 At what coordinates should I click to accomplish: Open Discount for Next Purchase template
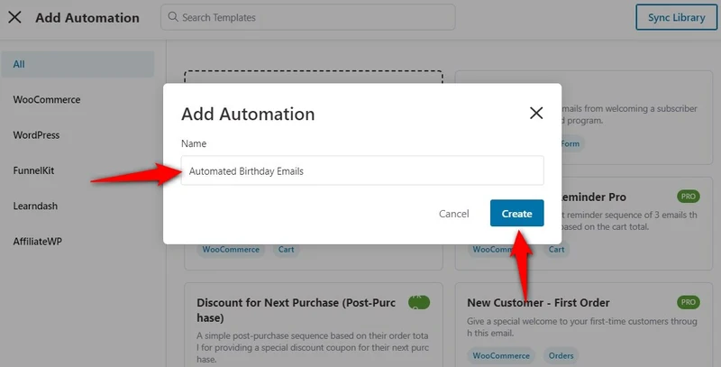tap(297, 310)
